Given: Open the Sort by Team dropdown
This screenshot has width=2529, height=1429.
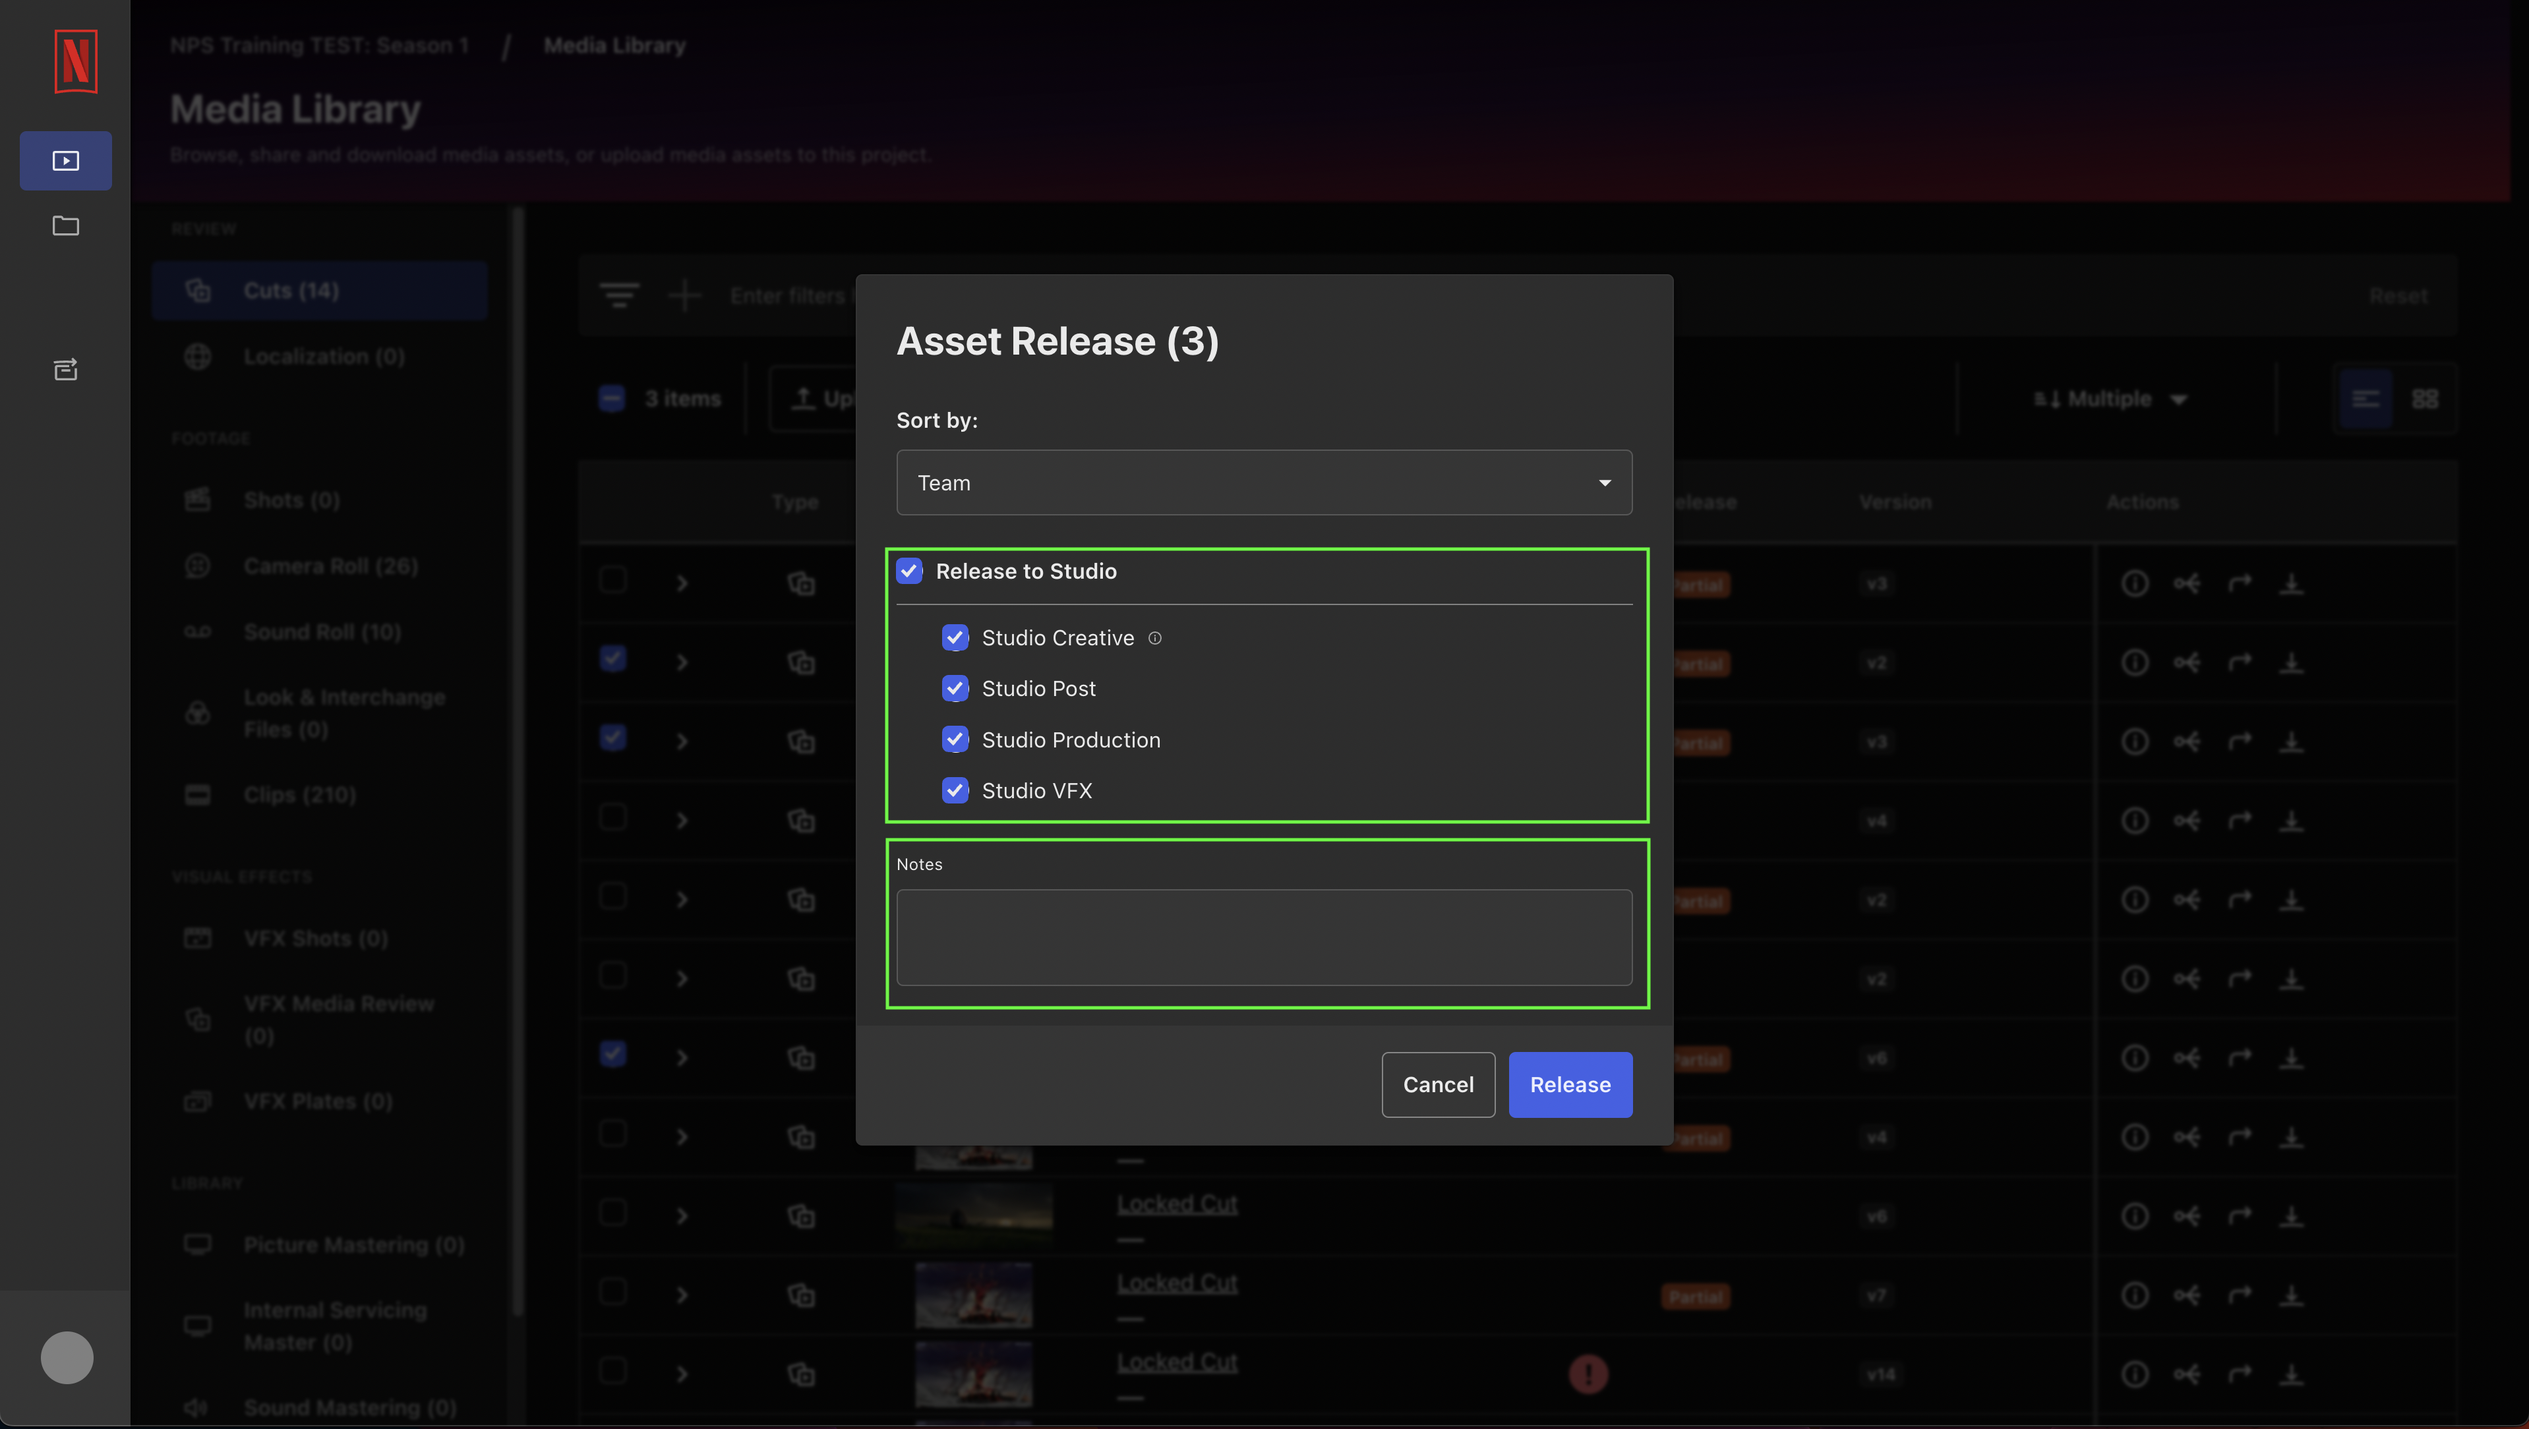Looking at the screenshot, I should click(1264, 483).
